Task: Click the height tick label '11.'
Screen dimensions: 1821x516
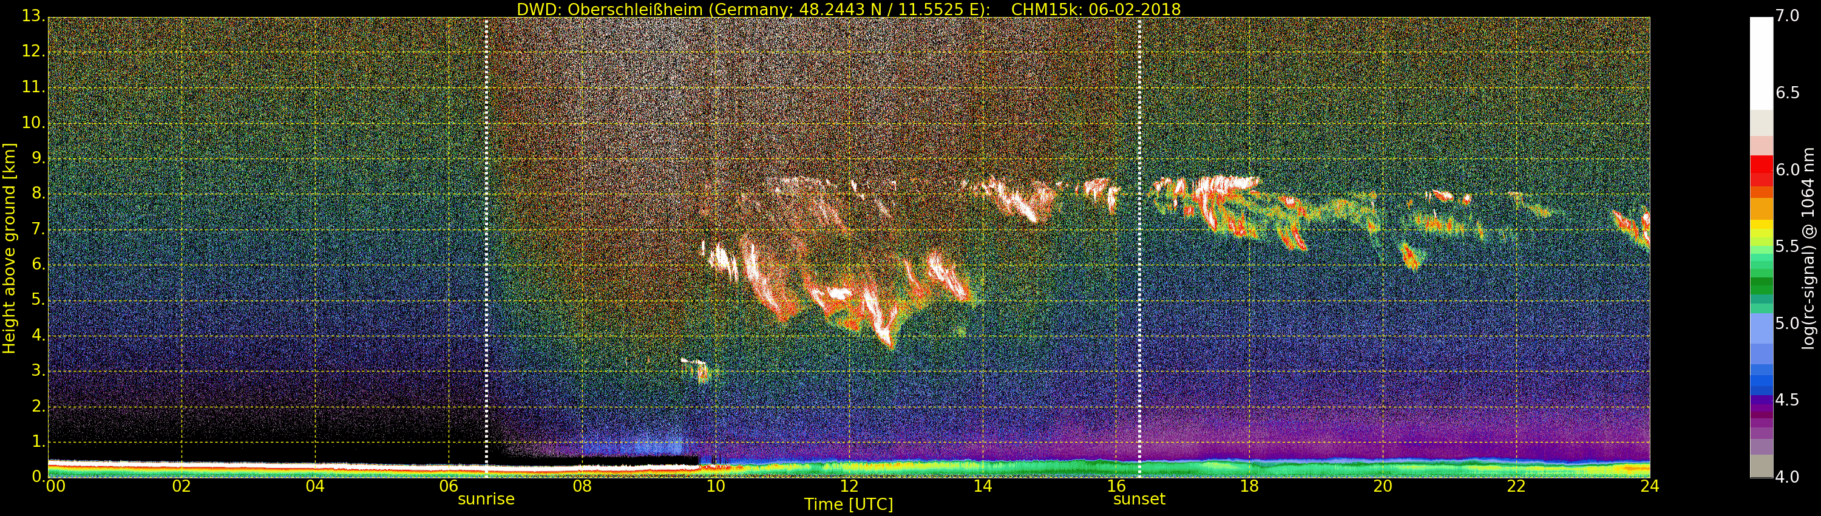Action: click(x=33, y=87)
